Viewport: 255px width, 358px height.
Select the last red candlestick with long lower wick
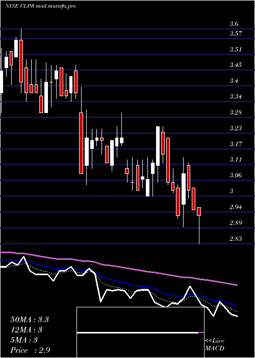[x=199, y=226]
